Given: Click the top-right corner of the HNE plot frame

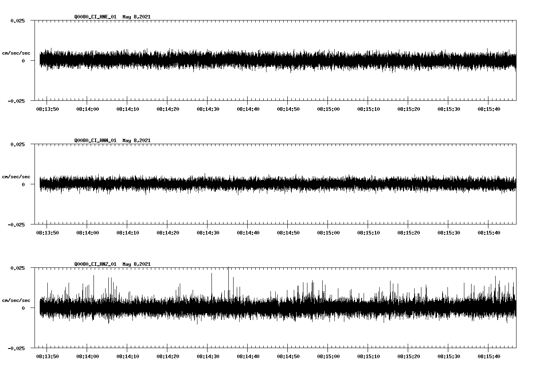Looking at the screenshot, I should coord(517,21).
